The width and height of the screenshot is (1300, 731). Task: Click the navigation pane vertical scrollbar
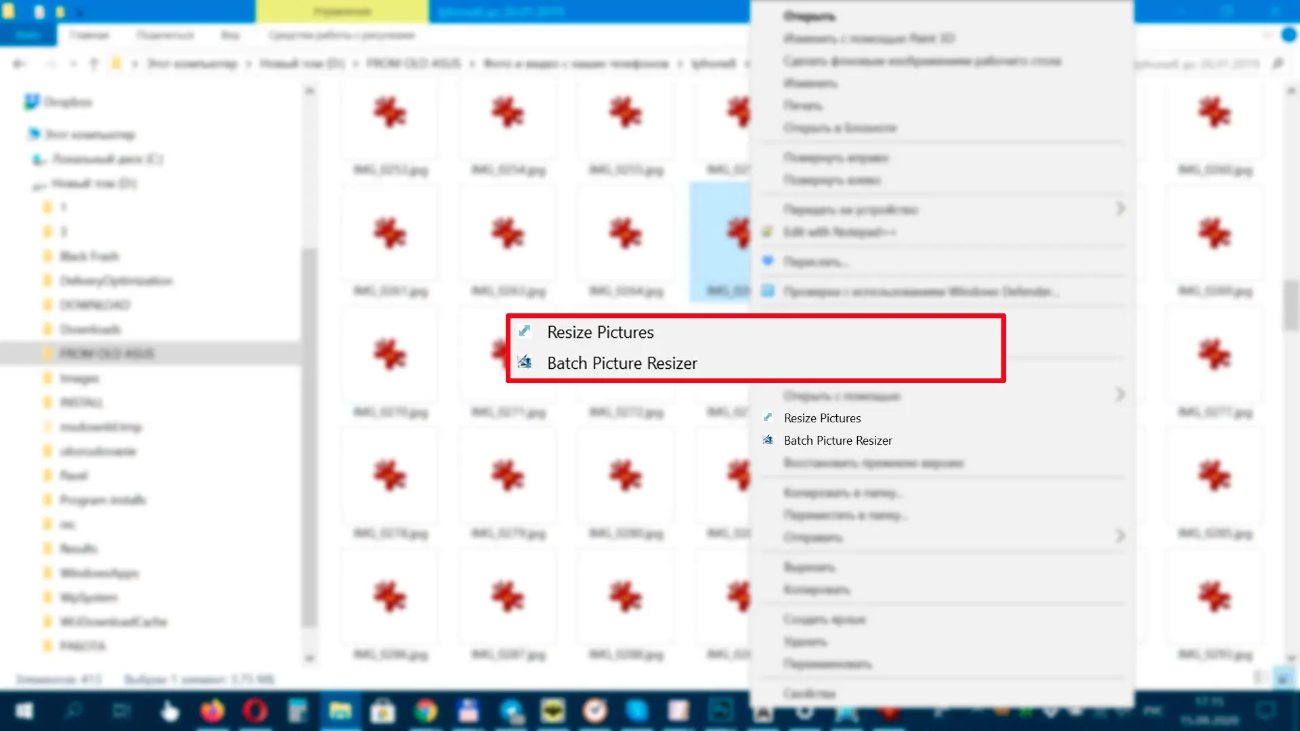tap(309, 437)
